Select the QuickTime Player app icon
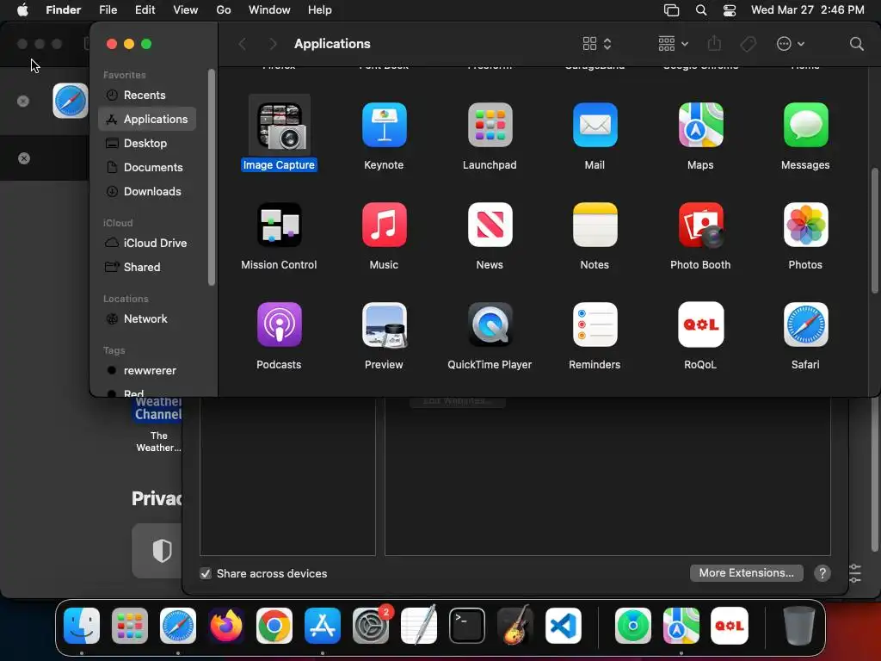 [x=490, y=324]
